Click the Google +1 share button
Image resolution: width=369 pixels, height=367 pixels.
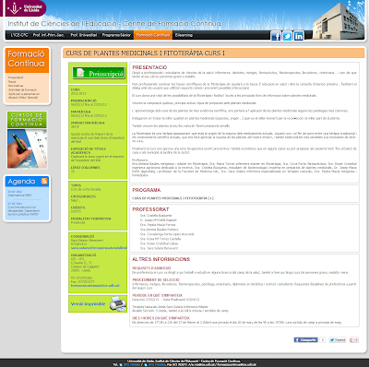point(353,339)
